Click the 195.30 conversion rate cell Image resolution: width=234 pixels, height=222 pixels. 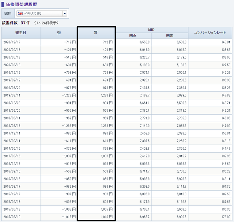210,209
